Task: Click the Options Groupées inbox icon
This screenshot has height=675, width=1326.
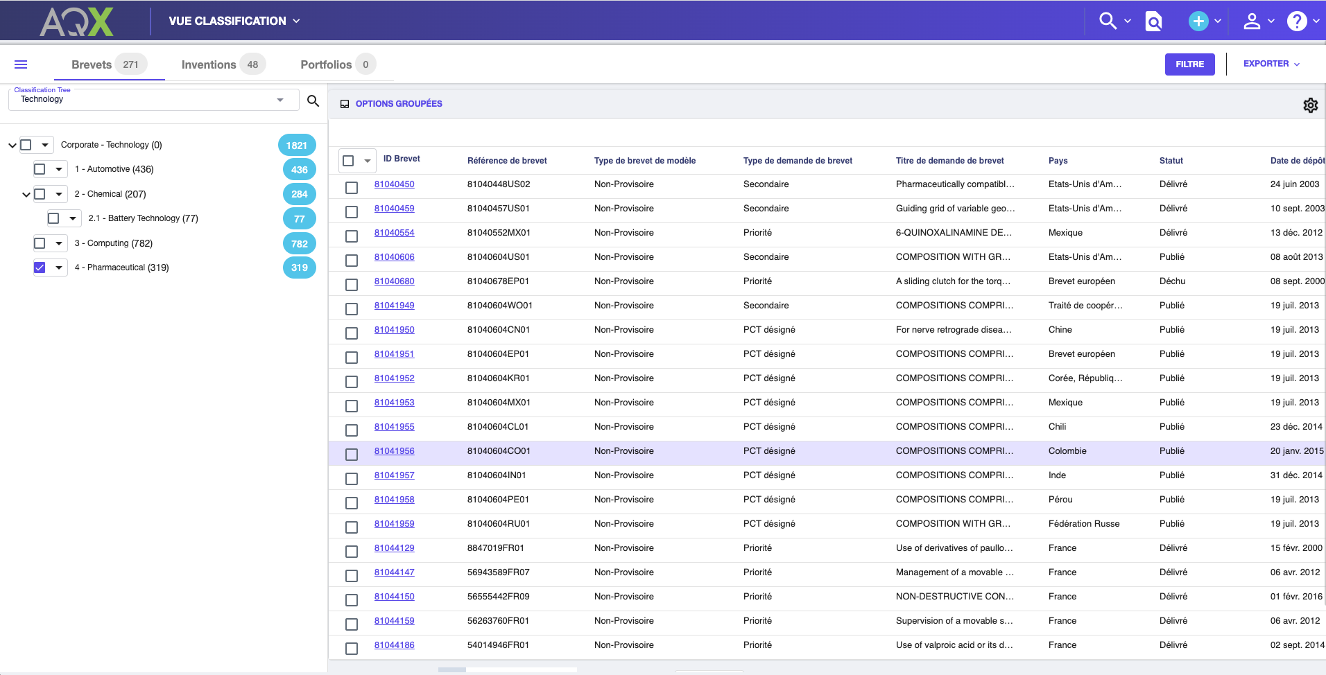Action: (x=345, y=104)
